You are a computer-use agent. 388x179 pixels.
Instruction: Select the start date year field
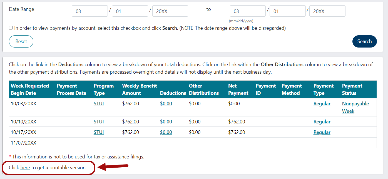tap(170, 11)
